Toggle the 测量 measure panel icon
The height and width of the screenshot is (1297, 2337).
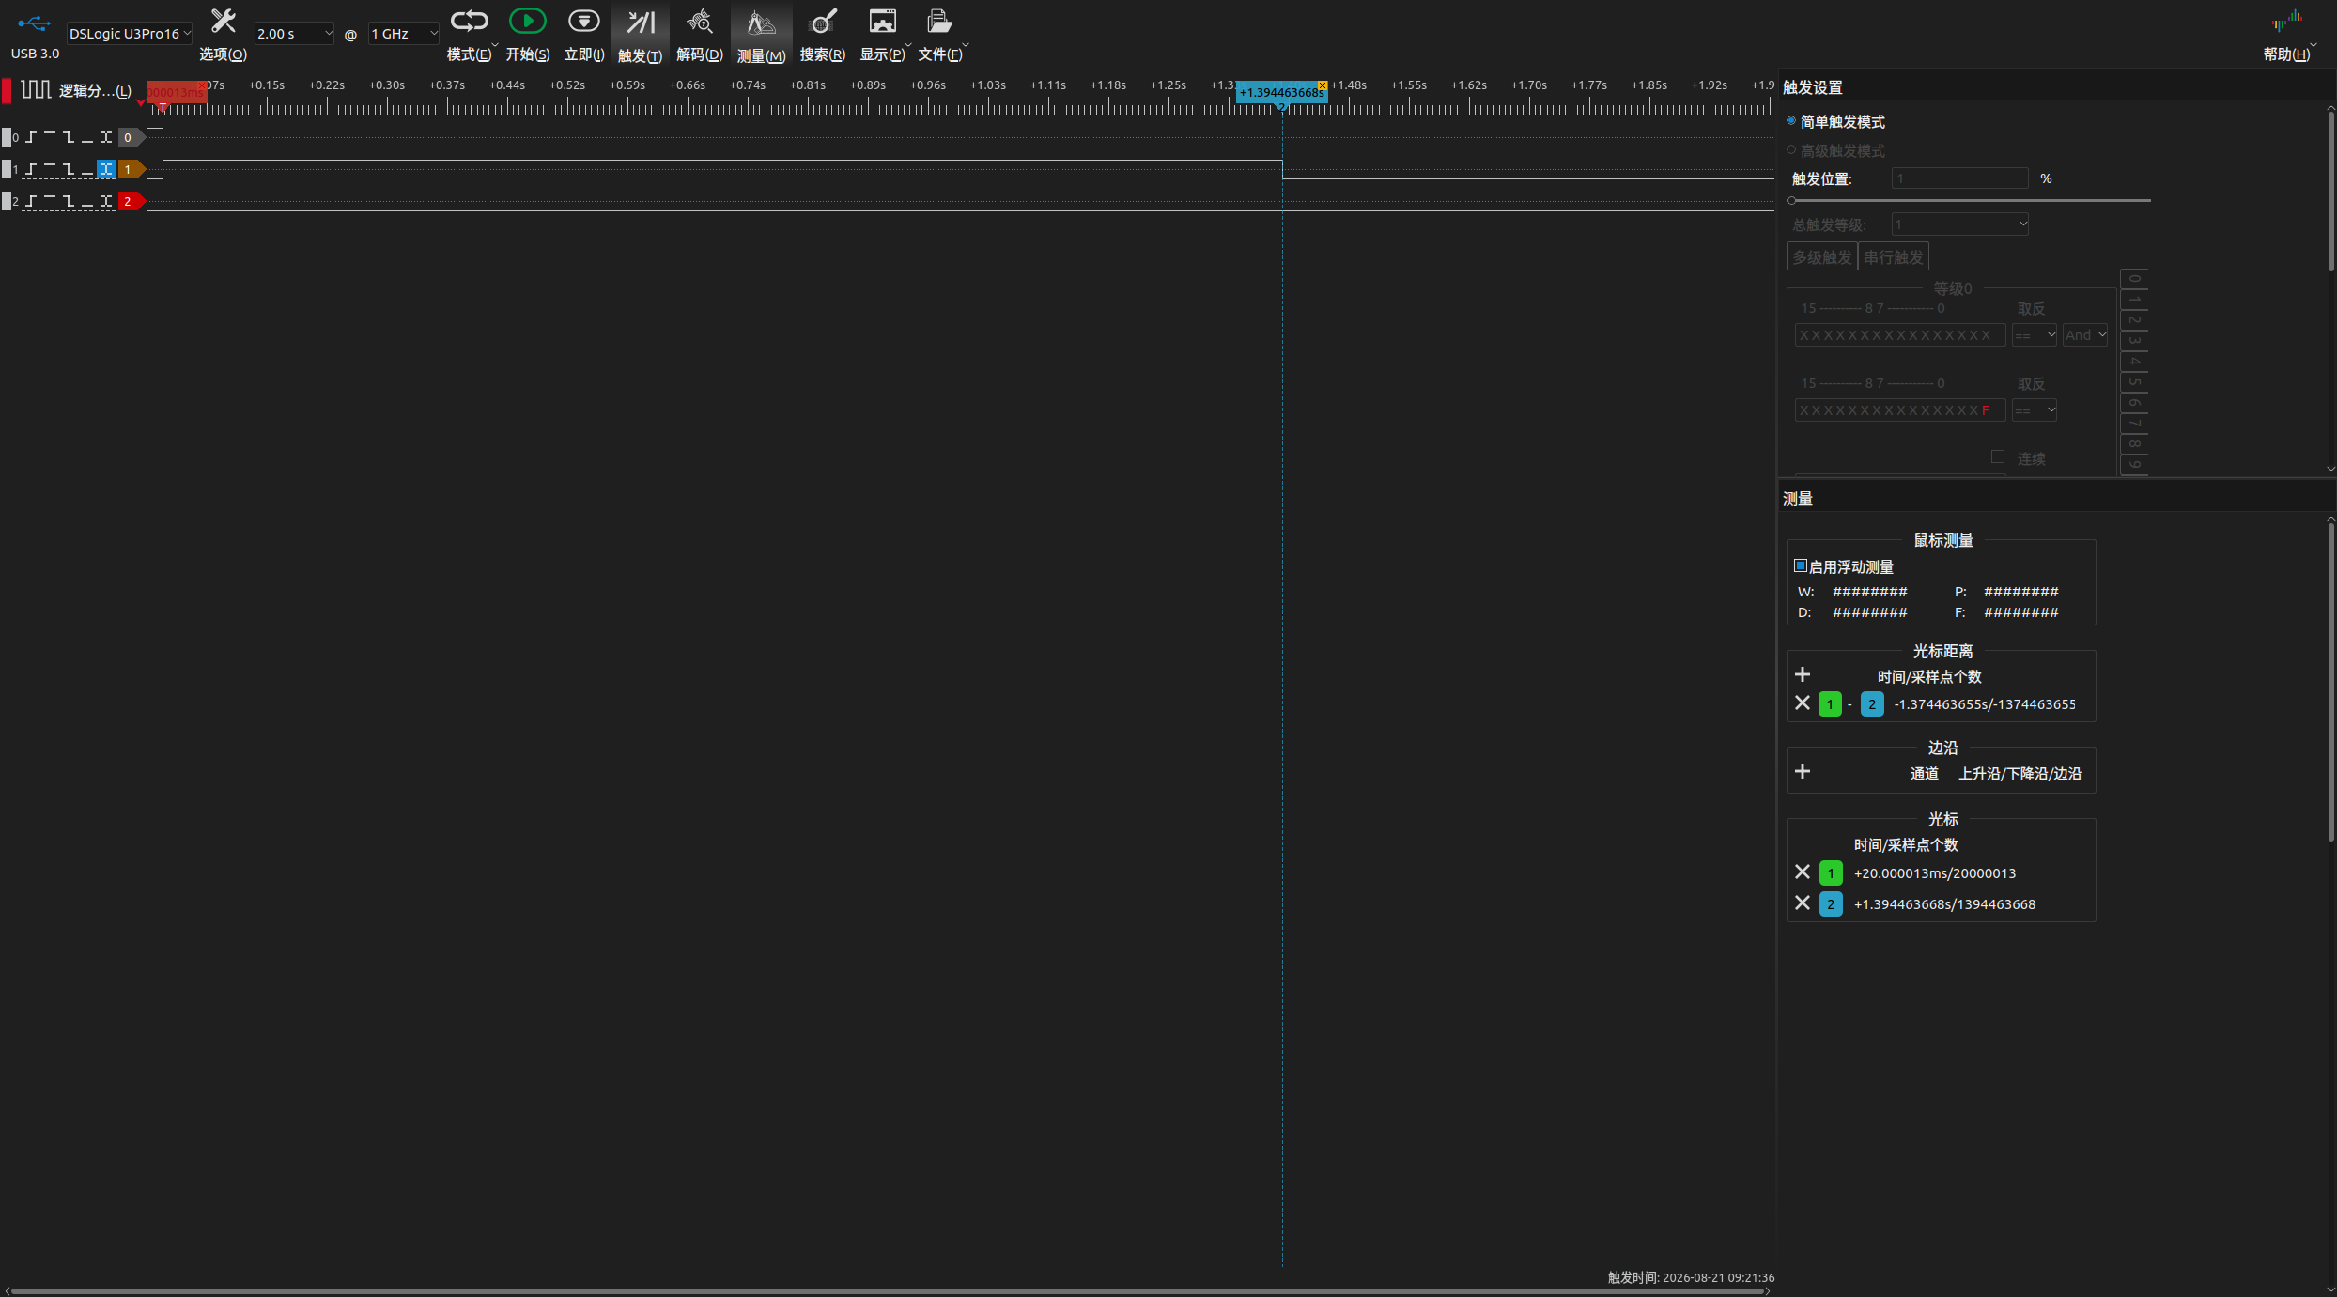(760, 23)
